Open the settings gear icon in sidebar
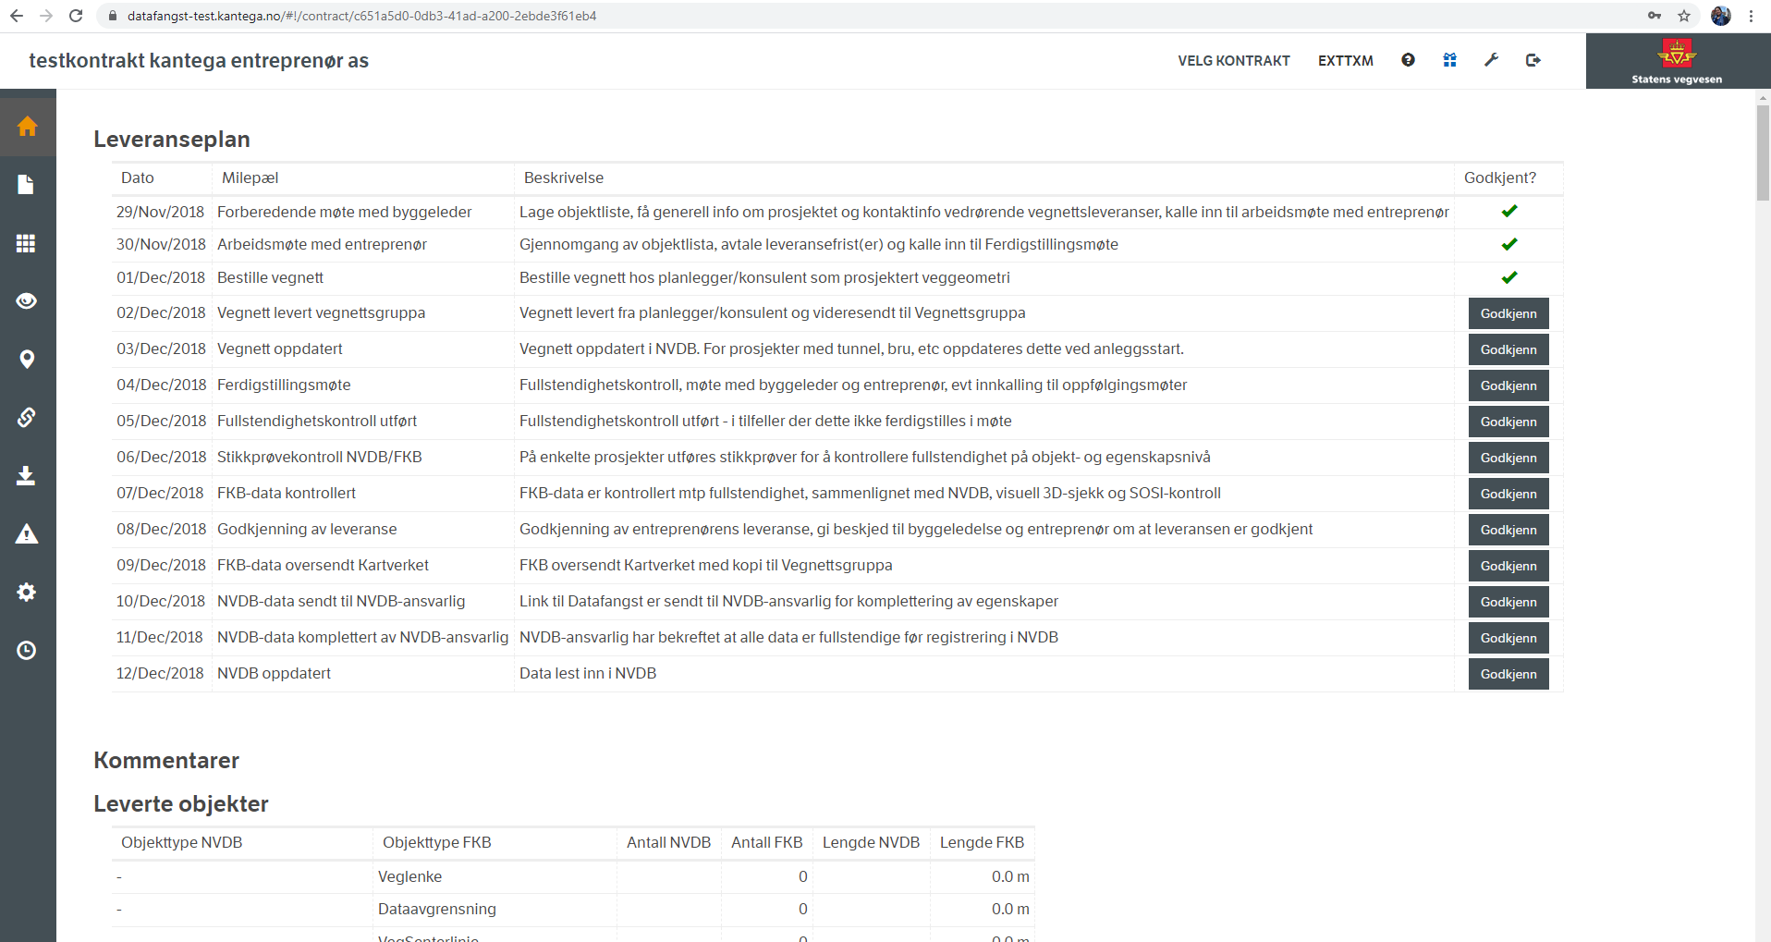 tap(27, 593)
